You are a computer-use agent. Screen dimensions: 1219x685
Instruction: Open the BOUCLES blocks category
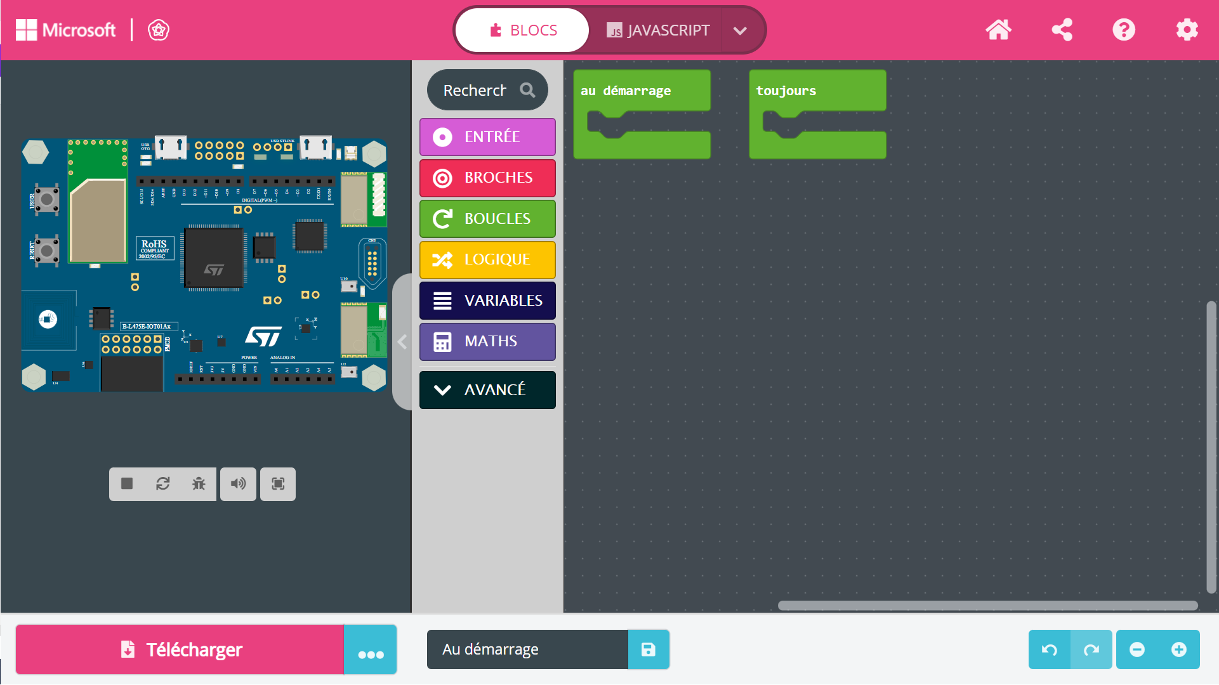(487, 218)
